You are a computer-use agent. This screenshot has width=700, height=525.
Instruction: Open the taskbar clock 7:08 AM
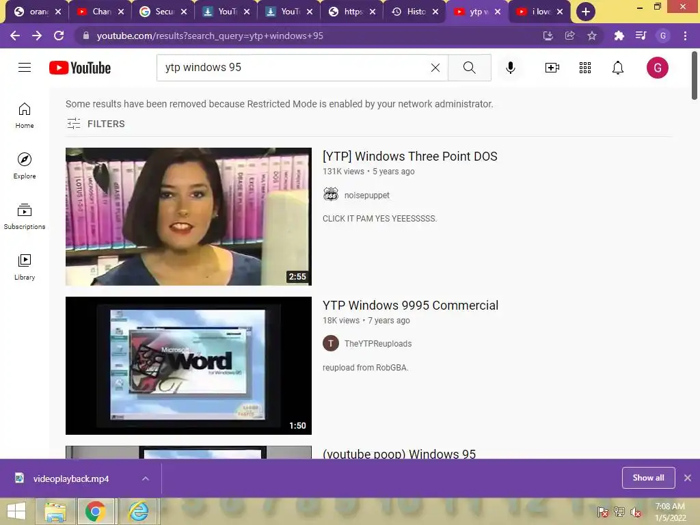(670, 512)
